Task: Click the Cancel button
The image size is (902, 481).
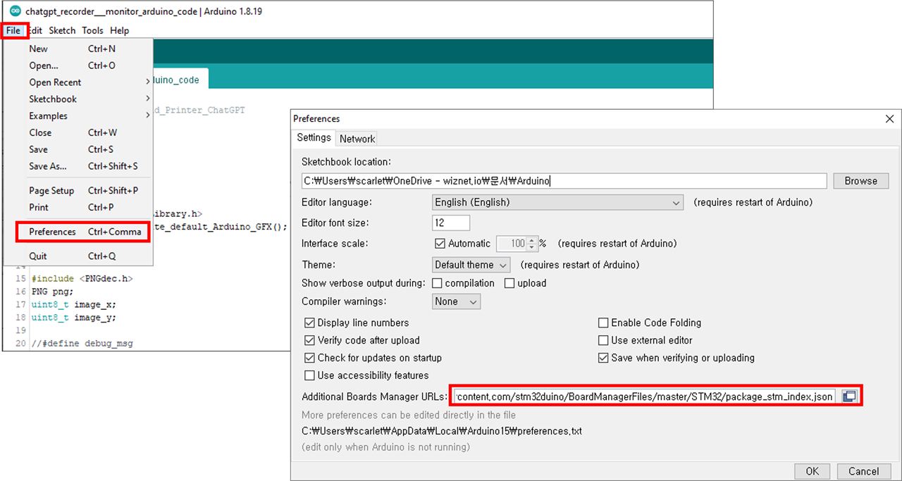Action: pos(863,471)
